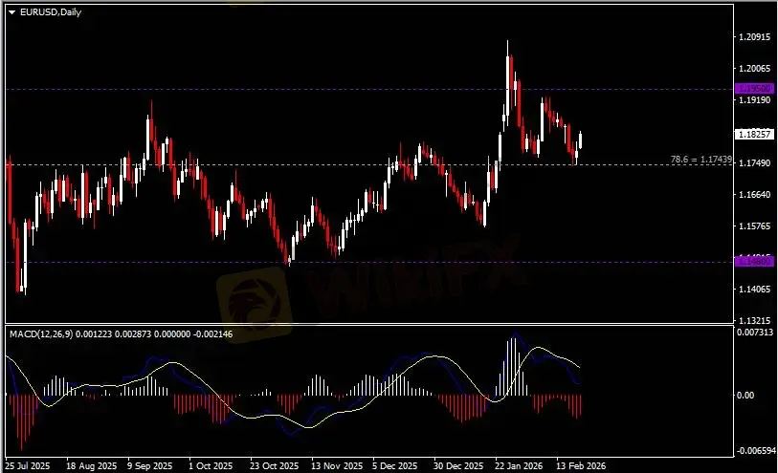Click the 1.14065 price scale value
Viewport: 778px width, 473px height.
755,290
